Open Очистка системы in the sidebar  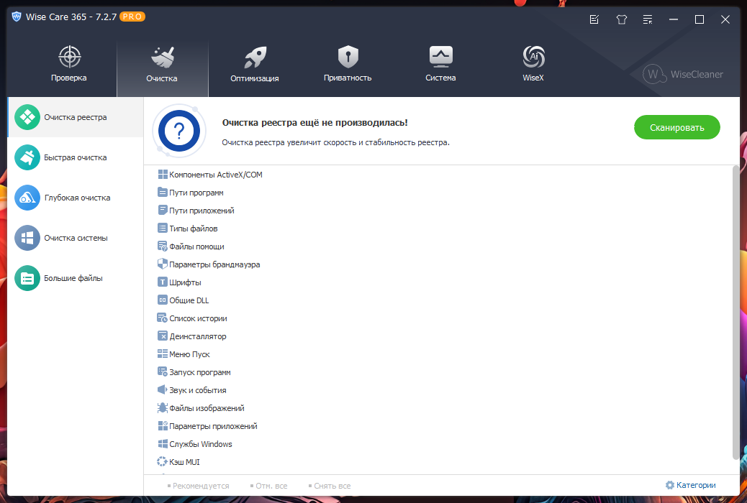(x=76, y=238)
